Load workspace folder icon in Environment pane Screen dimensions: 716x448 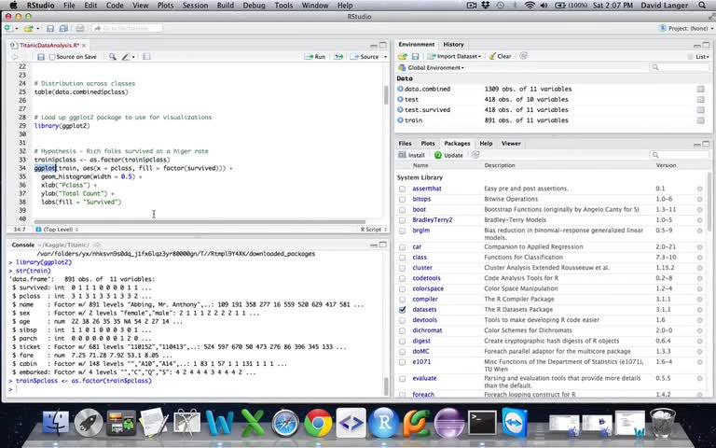(x=403, y=56)
